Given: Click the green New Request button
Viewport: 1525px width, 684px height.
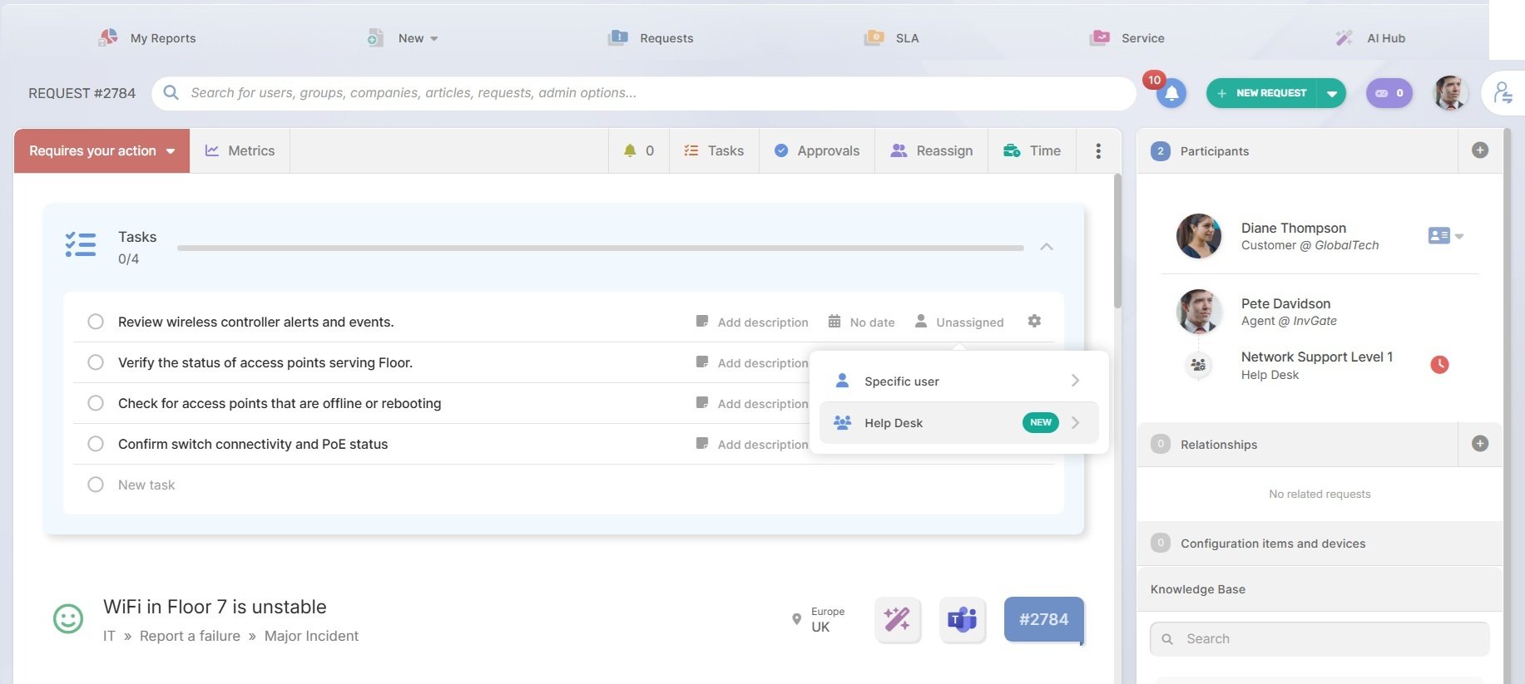Looking at the screenshot, I should click(1262, 93).
